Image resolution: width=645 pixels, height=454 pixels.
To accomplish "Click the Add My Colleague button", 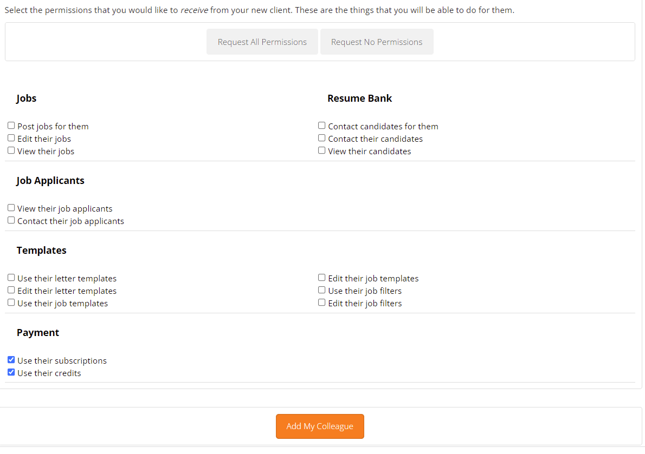I will click(x=320, y=426).
